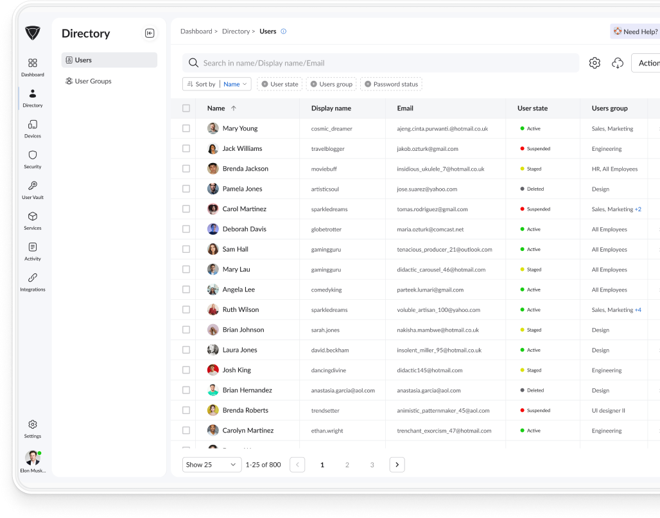
Task: Click Angela Lee name
Action: pos(239,289)
